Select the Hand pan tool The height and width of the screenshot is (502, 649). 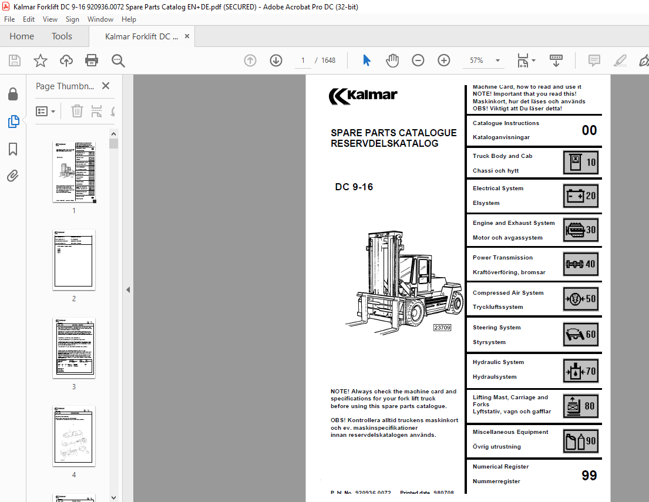point(392,60)
